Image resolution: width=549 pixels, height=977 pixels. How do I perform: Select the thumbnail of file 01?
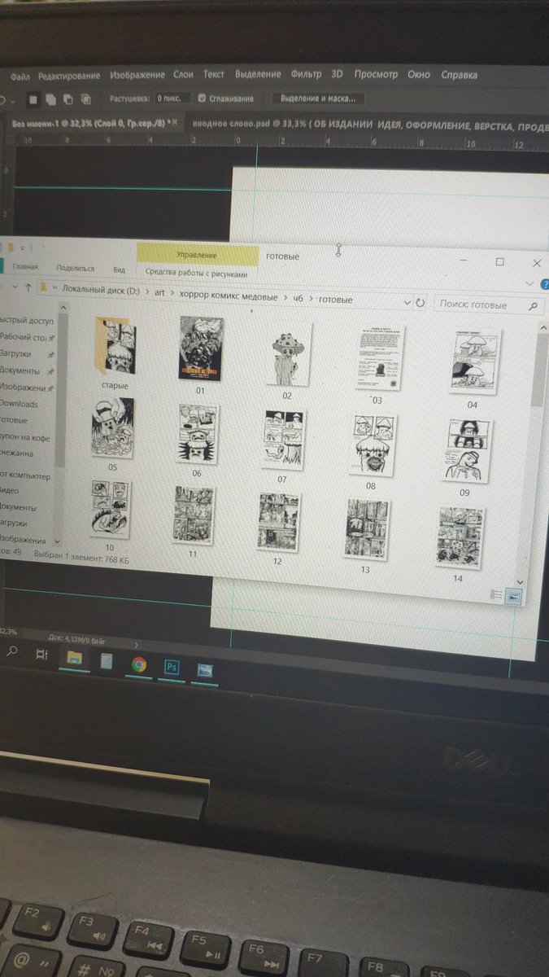tap(201, 348)
